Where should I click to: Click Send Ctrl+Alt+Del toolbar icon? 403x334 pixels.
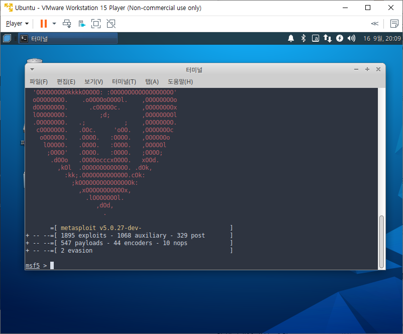pos(67,24)
